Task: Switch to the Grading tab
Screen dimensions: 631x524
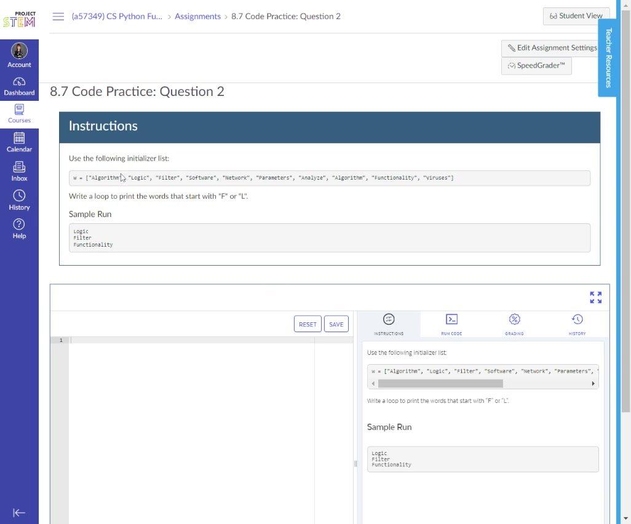Action: coord(514,324)
